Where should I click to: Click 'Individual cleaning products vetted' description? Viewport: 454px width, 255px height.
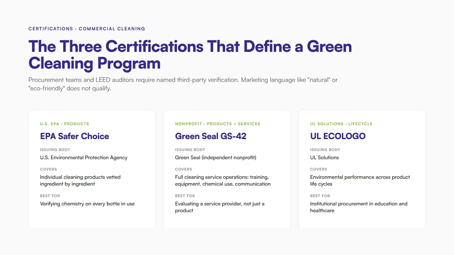80,180
